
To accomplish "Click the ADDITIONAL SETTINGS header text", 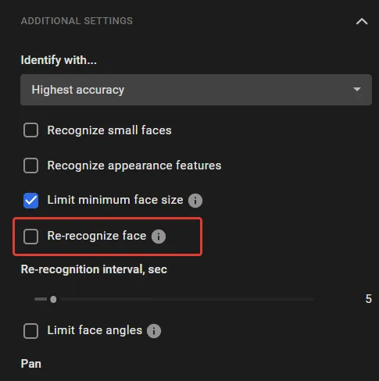I will (77, 21).
